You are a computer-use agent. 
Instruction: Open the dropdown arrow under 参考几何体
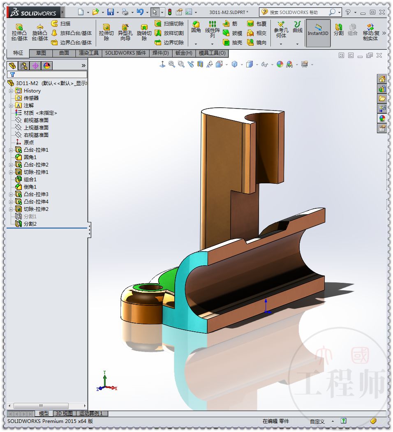click(x=281, y=44)
